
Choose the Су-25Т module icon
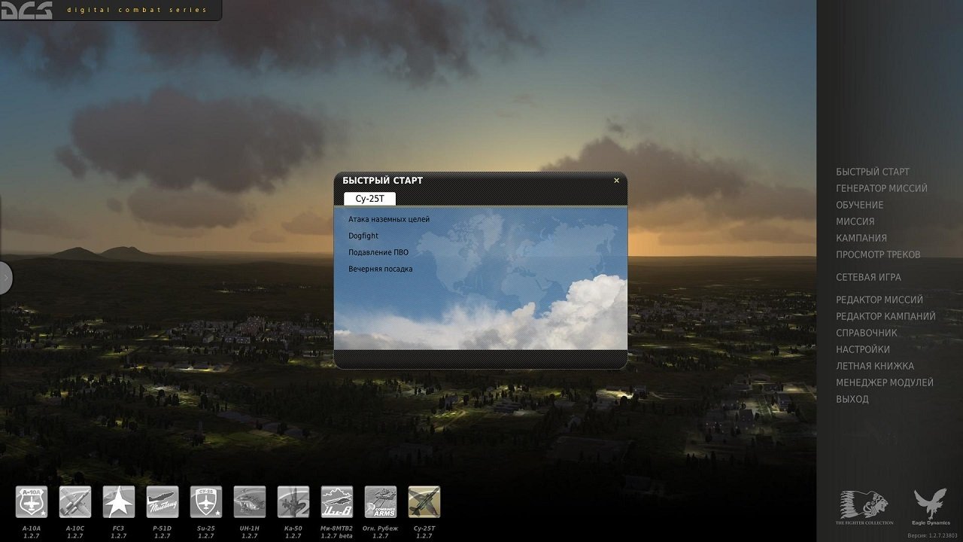click(424, 502)
